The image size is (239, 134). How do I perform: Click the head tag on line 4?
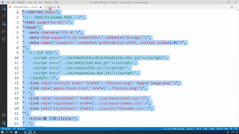(x=31, y=28)
